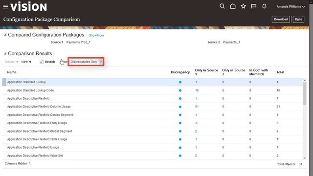Open favorites star icon
Image resolution: width=313 pixels, height=176 pixels.
tap(243, 6)
